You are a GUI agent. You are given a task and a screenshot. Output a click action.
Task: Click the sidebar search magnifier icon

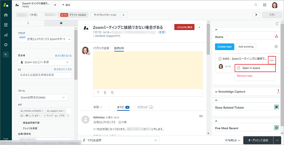(x=6, y=55)
